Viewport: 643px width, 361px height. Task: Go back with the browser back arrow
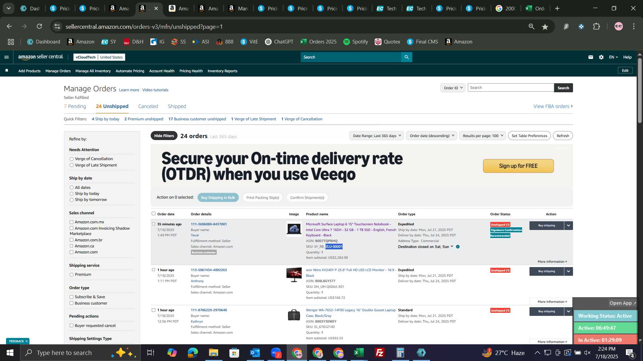[9, 26]
